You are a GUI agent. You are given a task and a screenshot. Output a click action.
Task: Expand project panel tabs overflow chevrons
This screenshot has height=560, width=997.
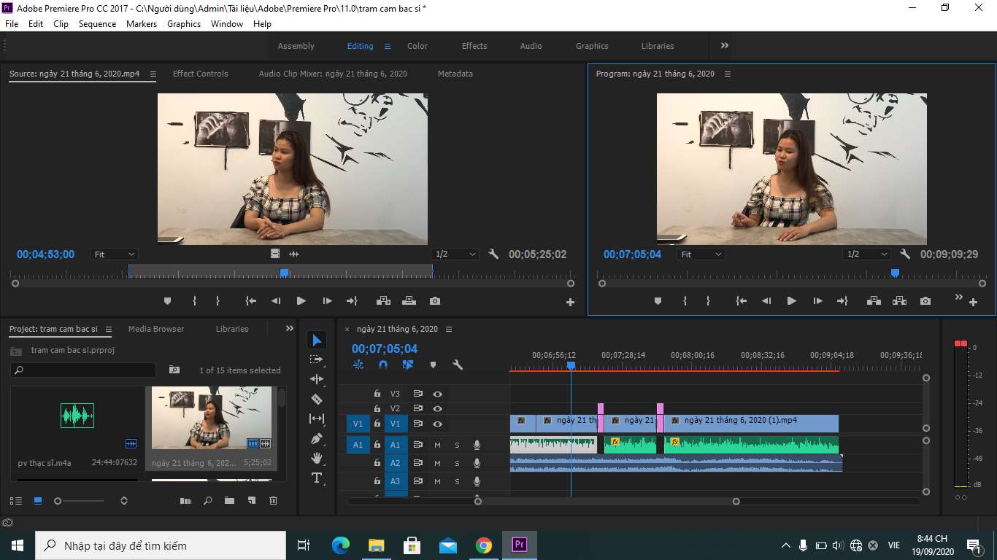click(x=290, y=329)
